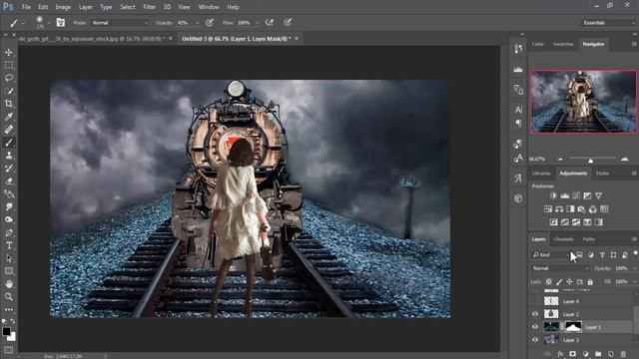Toggle pressure for opacity button
The image size is (639, 359).
(209, 23)
